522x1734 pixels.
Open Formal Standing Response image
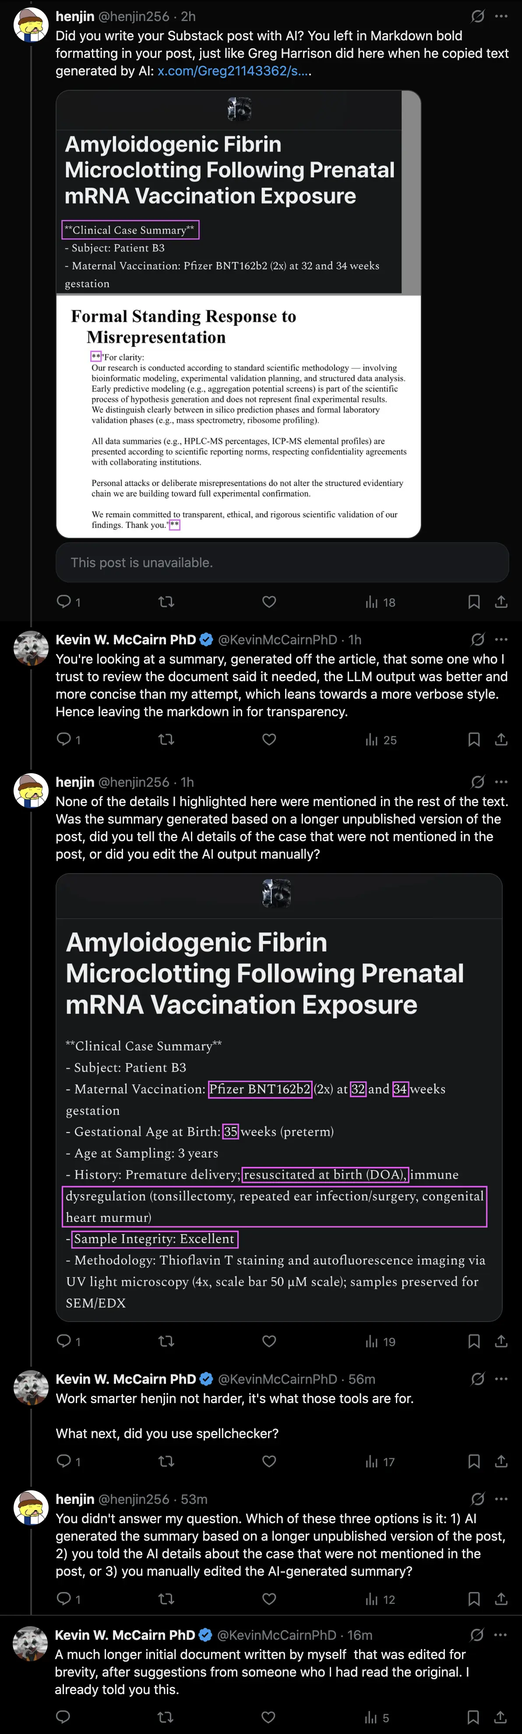pyautogui.click(x=239, y=416)
